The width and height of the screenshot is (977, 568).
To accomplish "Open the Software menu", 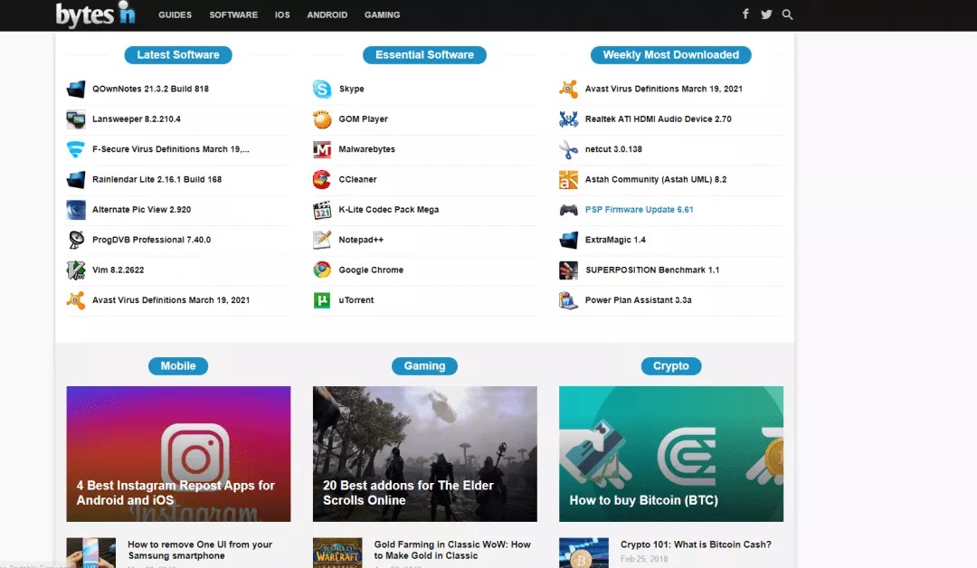I will [x=233, y=15].
